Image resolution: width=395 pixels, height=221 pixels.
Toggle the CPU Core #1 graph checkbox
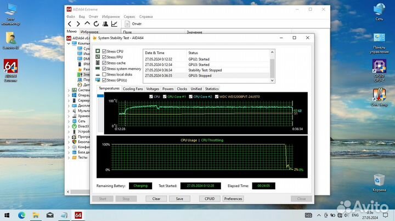coord(165,96)
